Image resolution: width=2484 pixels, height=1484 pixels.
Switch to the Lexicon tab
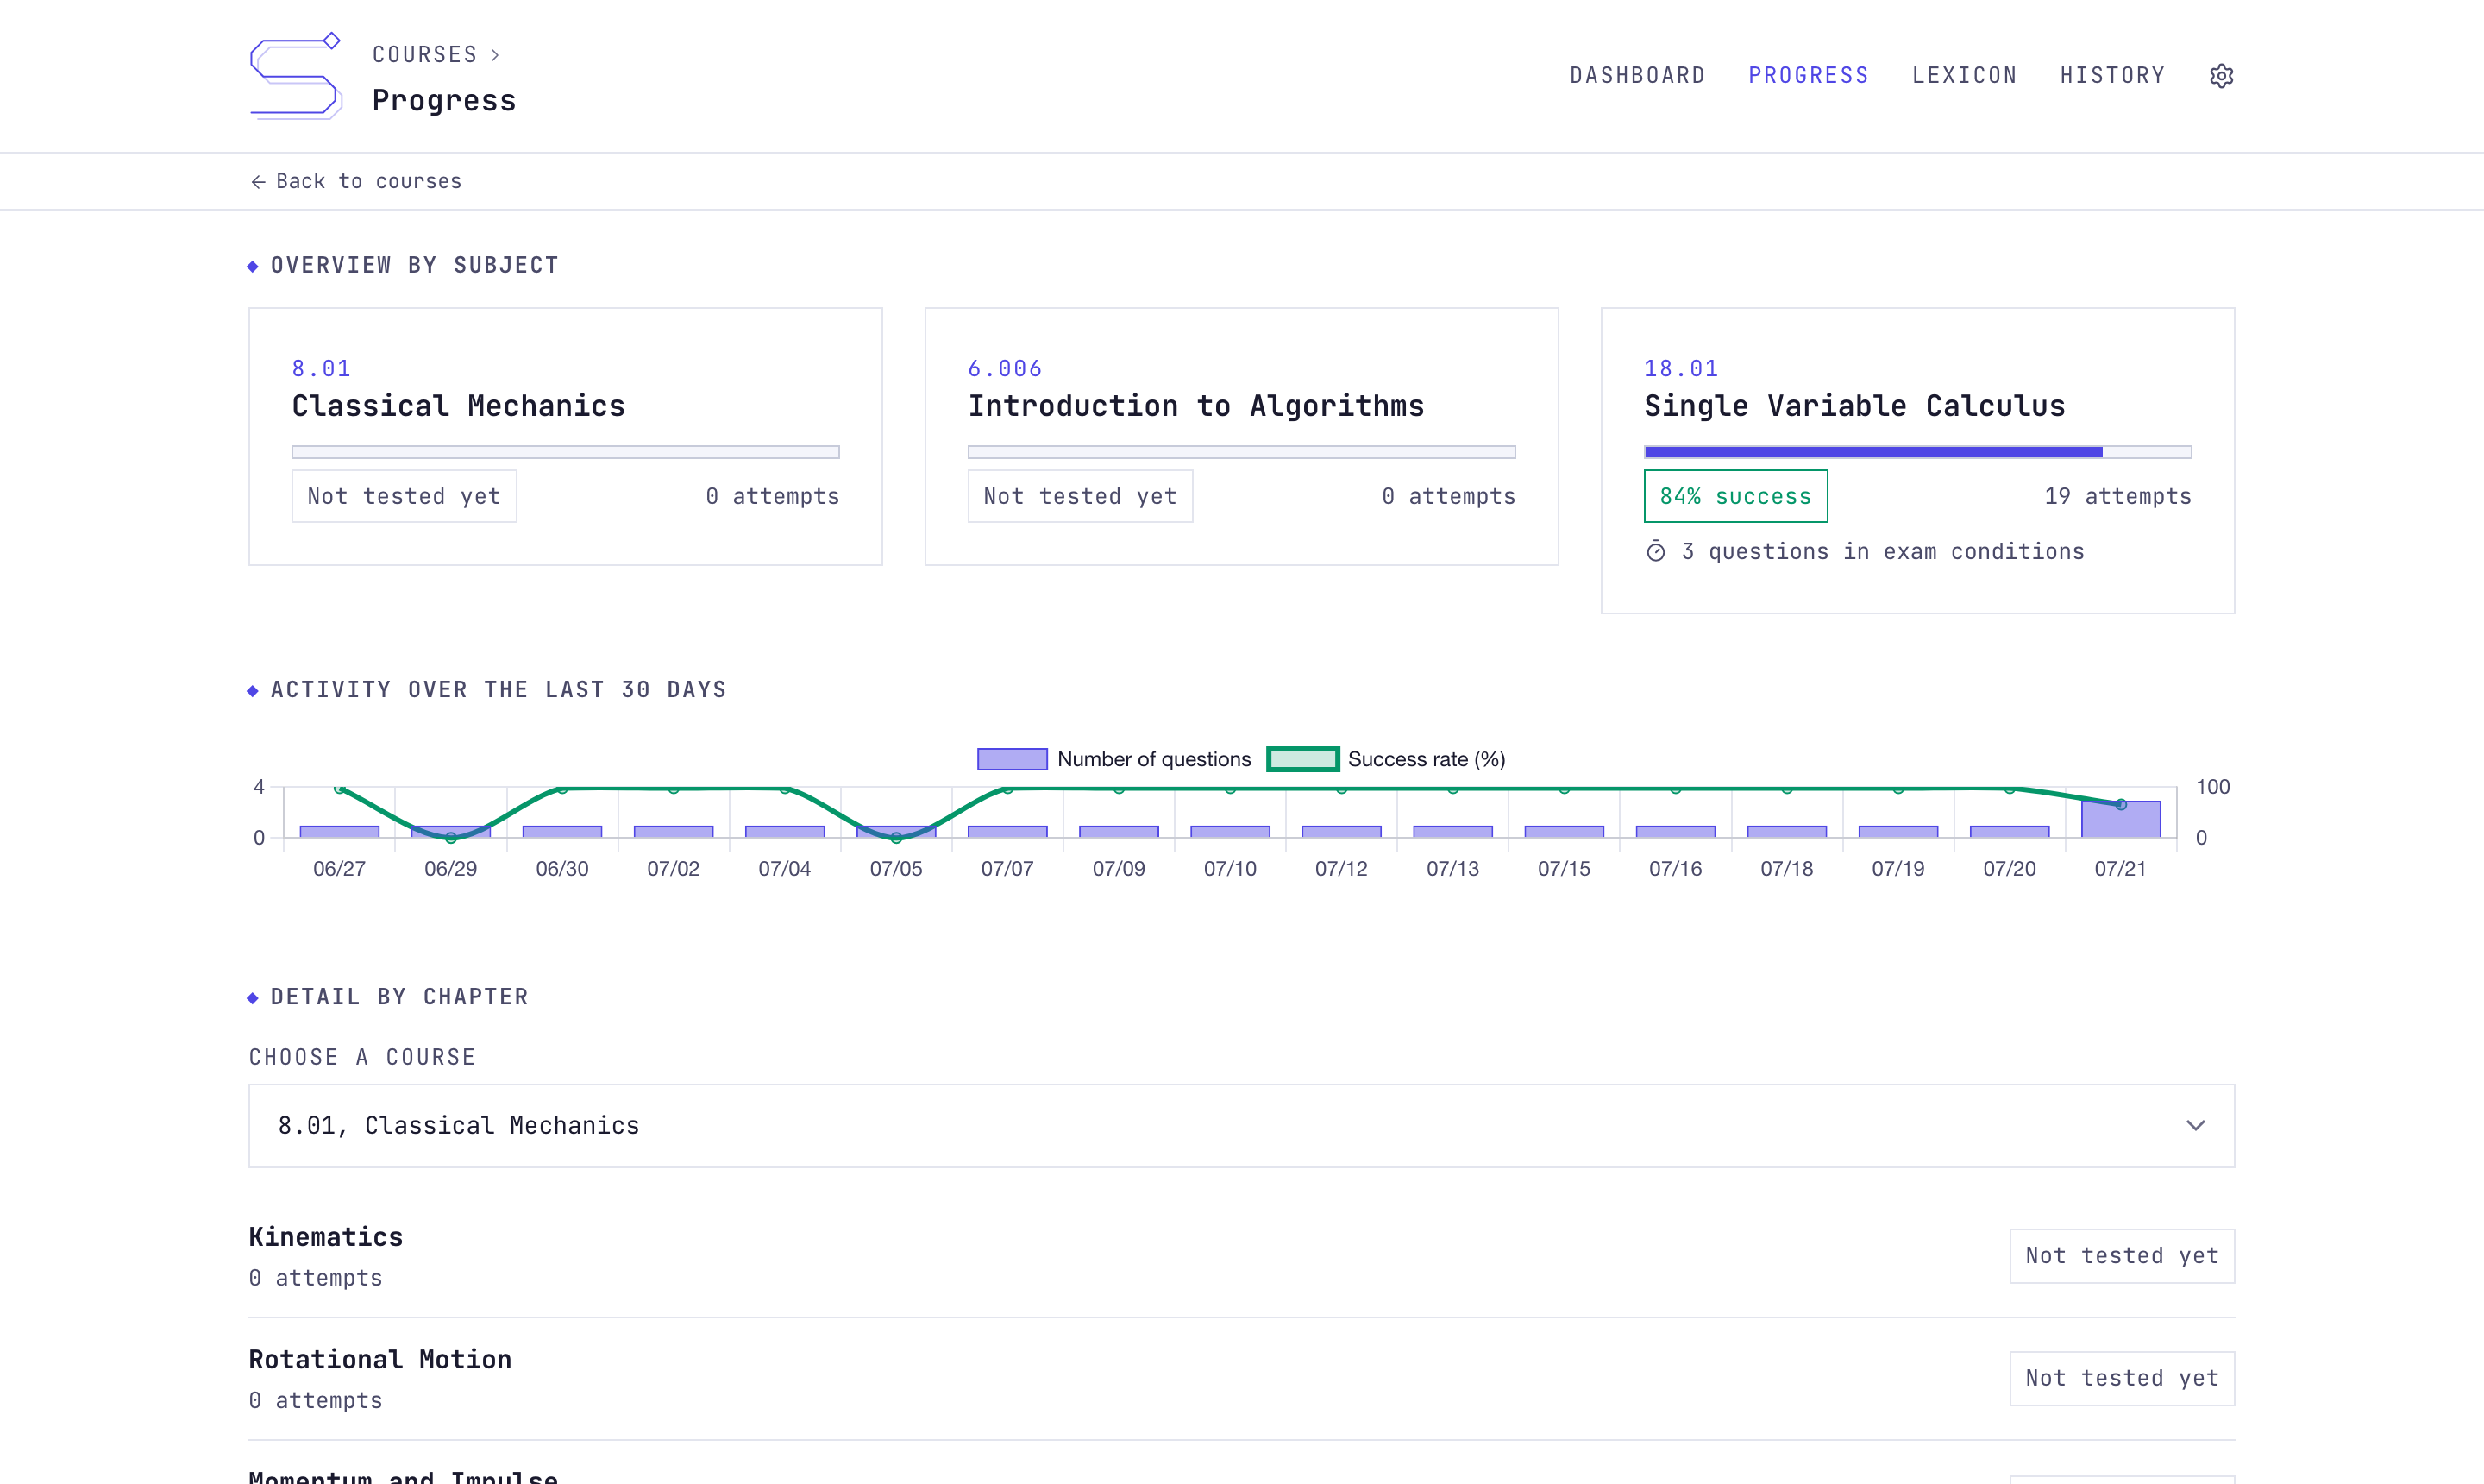click(1964, 76)
